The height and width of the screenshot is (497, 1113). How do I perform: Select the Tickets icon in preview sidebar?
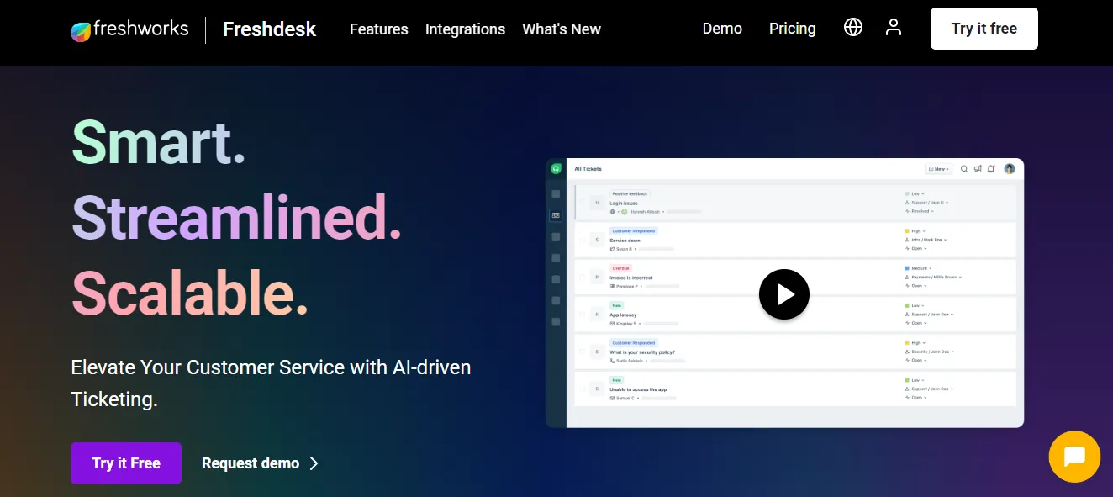[x=556, y=215]
